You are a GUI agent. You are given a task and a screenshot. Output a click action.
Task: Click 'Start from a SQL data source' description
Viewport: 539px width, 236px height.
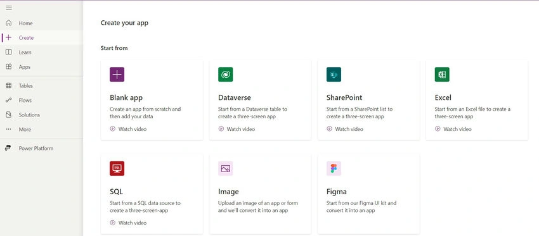pyautogui.click(x=145, y=206)
